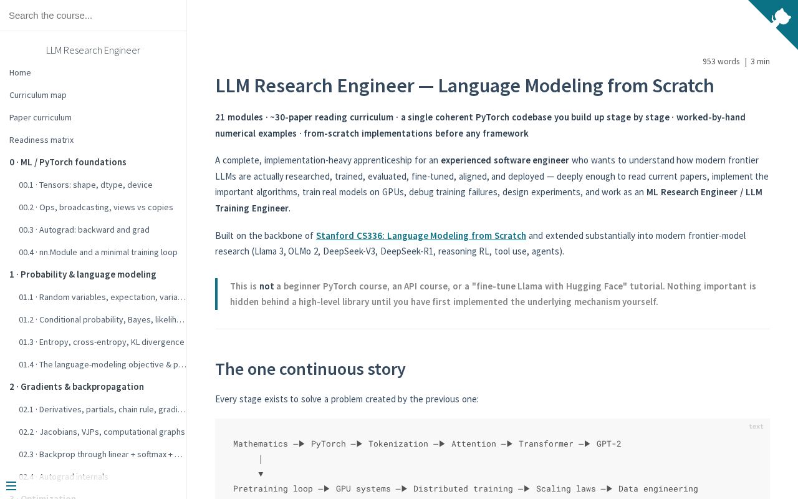The height and width of the screenshot is (499, 798).
Task: Open lesson 02.1 Derivatives, partials, chain rule
Action: (x=102, y=409)
